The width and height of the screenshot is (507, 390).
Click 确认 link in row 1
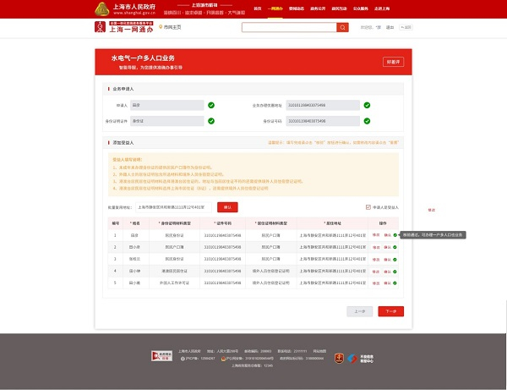coord(387,235)
